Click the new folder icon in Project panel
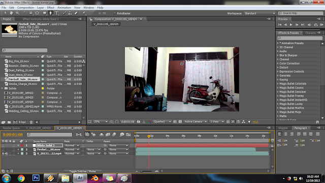The height and width of the screenshot is (183, 325). (9, 122)
